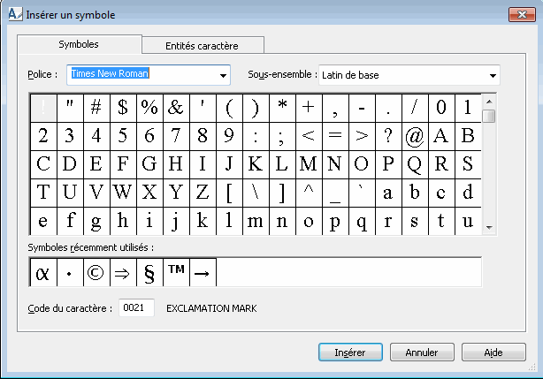
Task: Select the at sign @ symbol
Action: 415,136
